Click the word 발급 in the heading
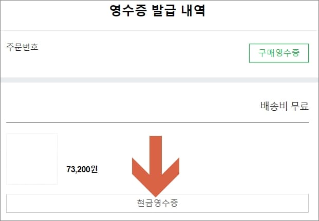Image resolution: width=319 pixels, height=221 pixels. pos(163,10)
